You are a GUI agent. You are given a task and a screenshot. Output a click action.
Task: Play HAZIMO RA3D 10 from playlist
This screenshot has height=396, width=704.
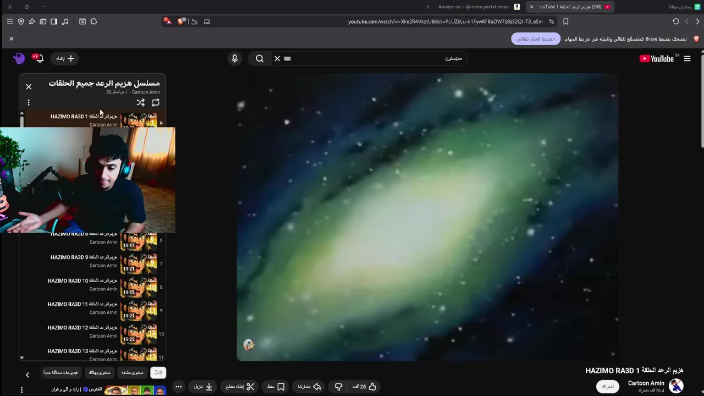click(92, 287)
